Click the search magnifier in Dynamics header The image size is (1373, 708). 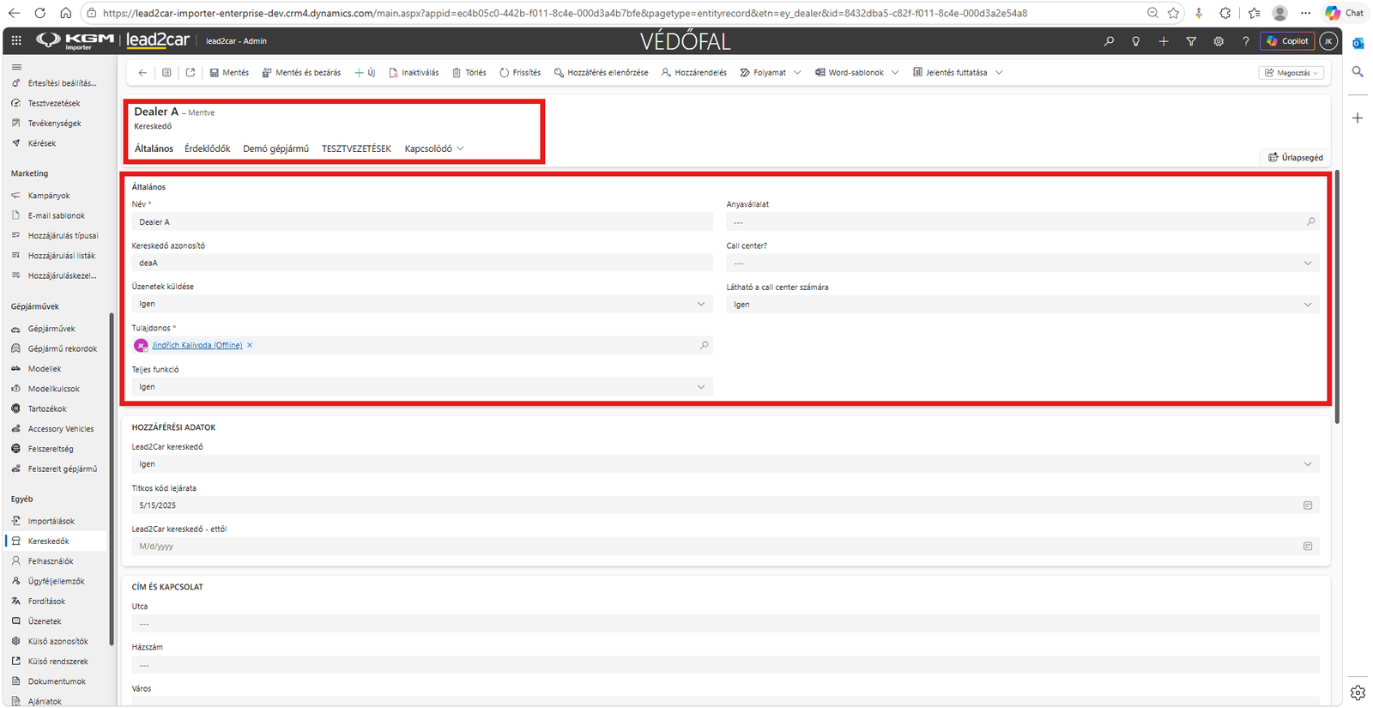tap(1109, 41)
